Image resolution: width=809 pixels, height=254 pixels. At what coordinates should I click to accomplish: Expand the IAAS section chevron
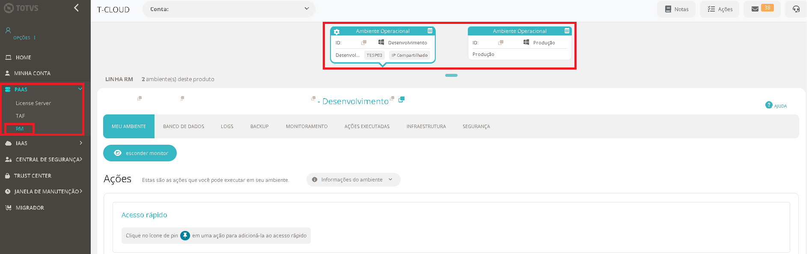coord(81,143)
